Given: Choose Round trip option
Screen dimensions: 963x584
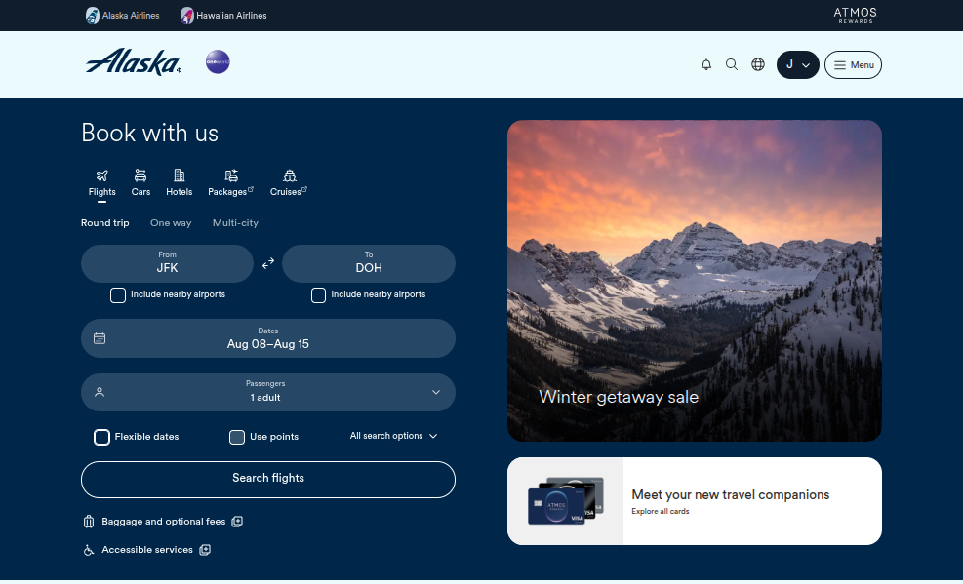Looking at the screenshot, I should click(105, 223).
